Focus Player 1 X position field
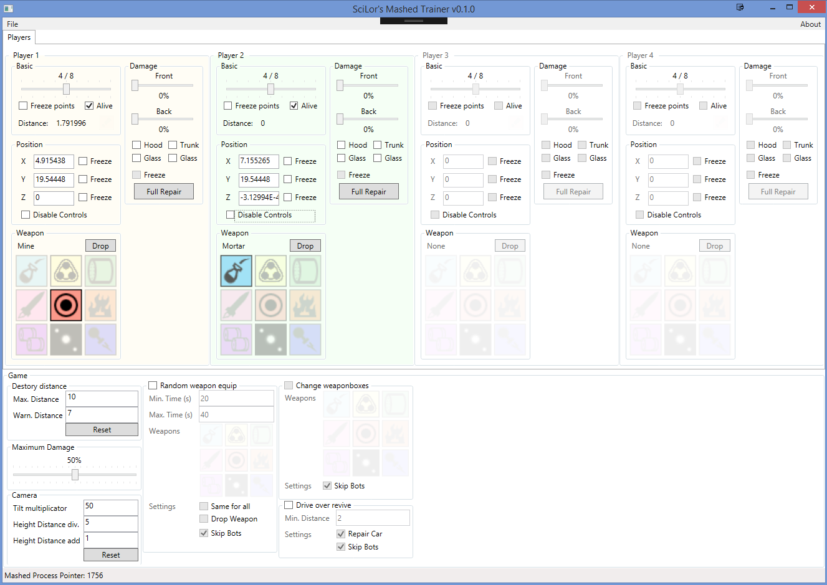Viewport: 827px width, 585px height. (x=54, y=161)
